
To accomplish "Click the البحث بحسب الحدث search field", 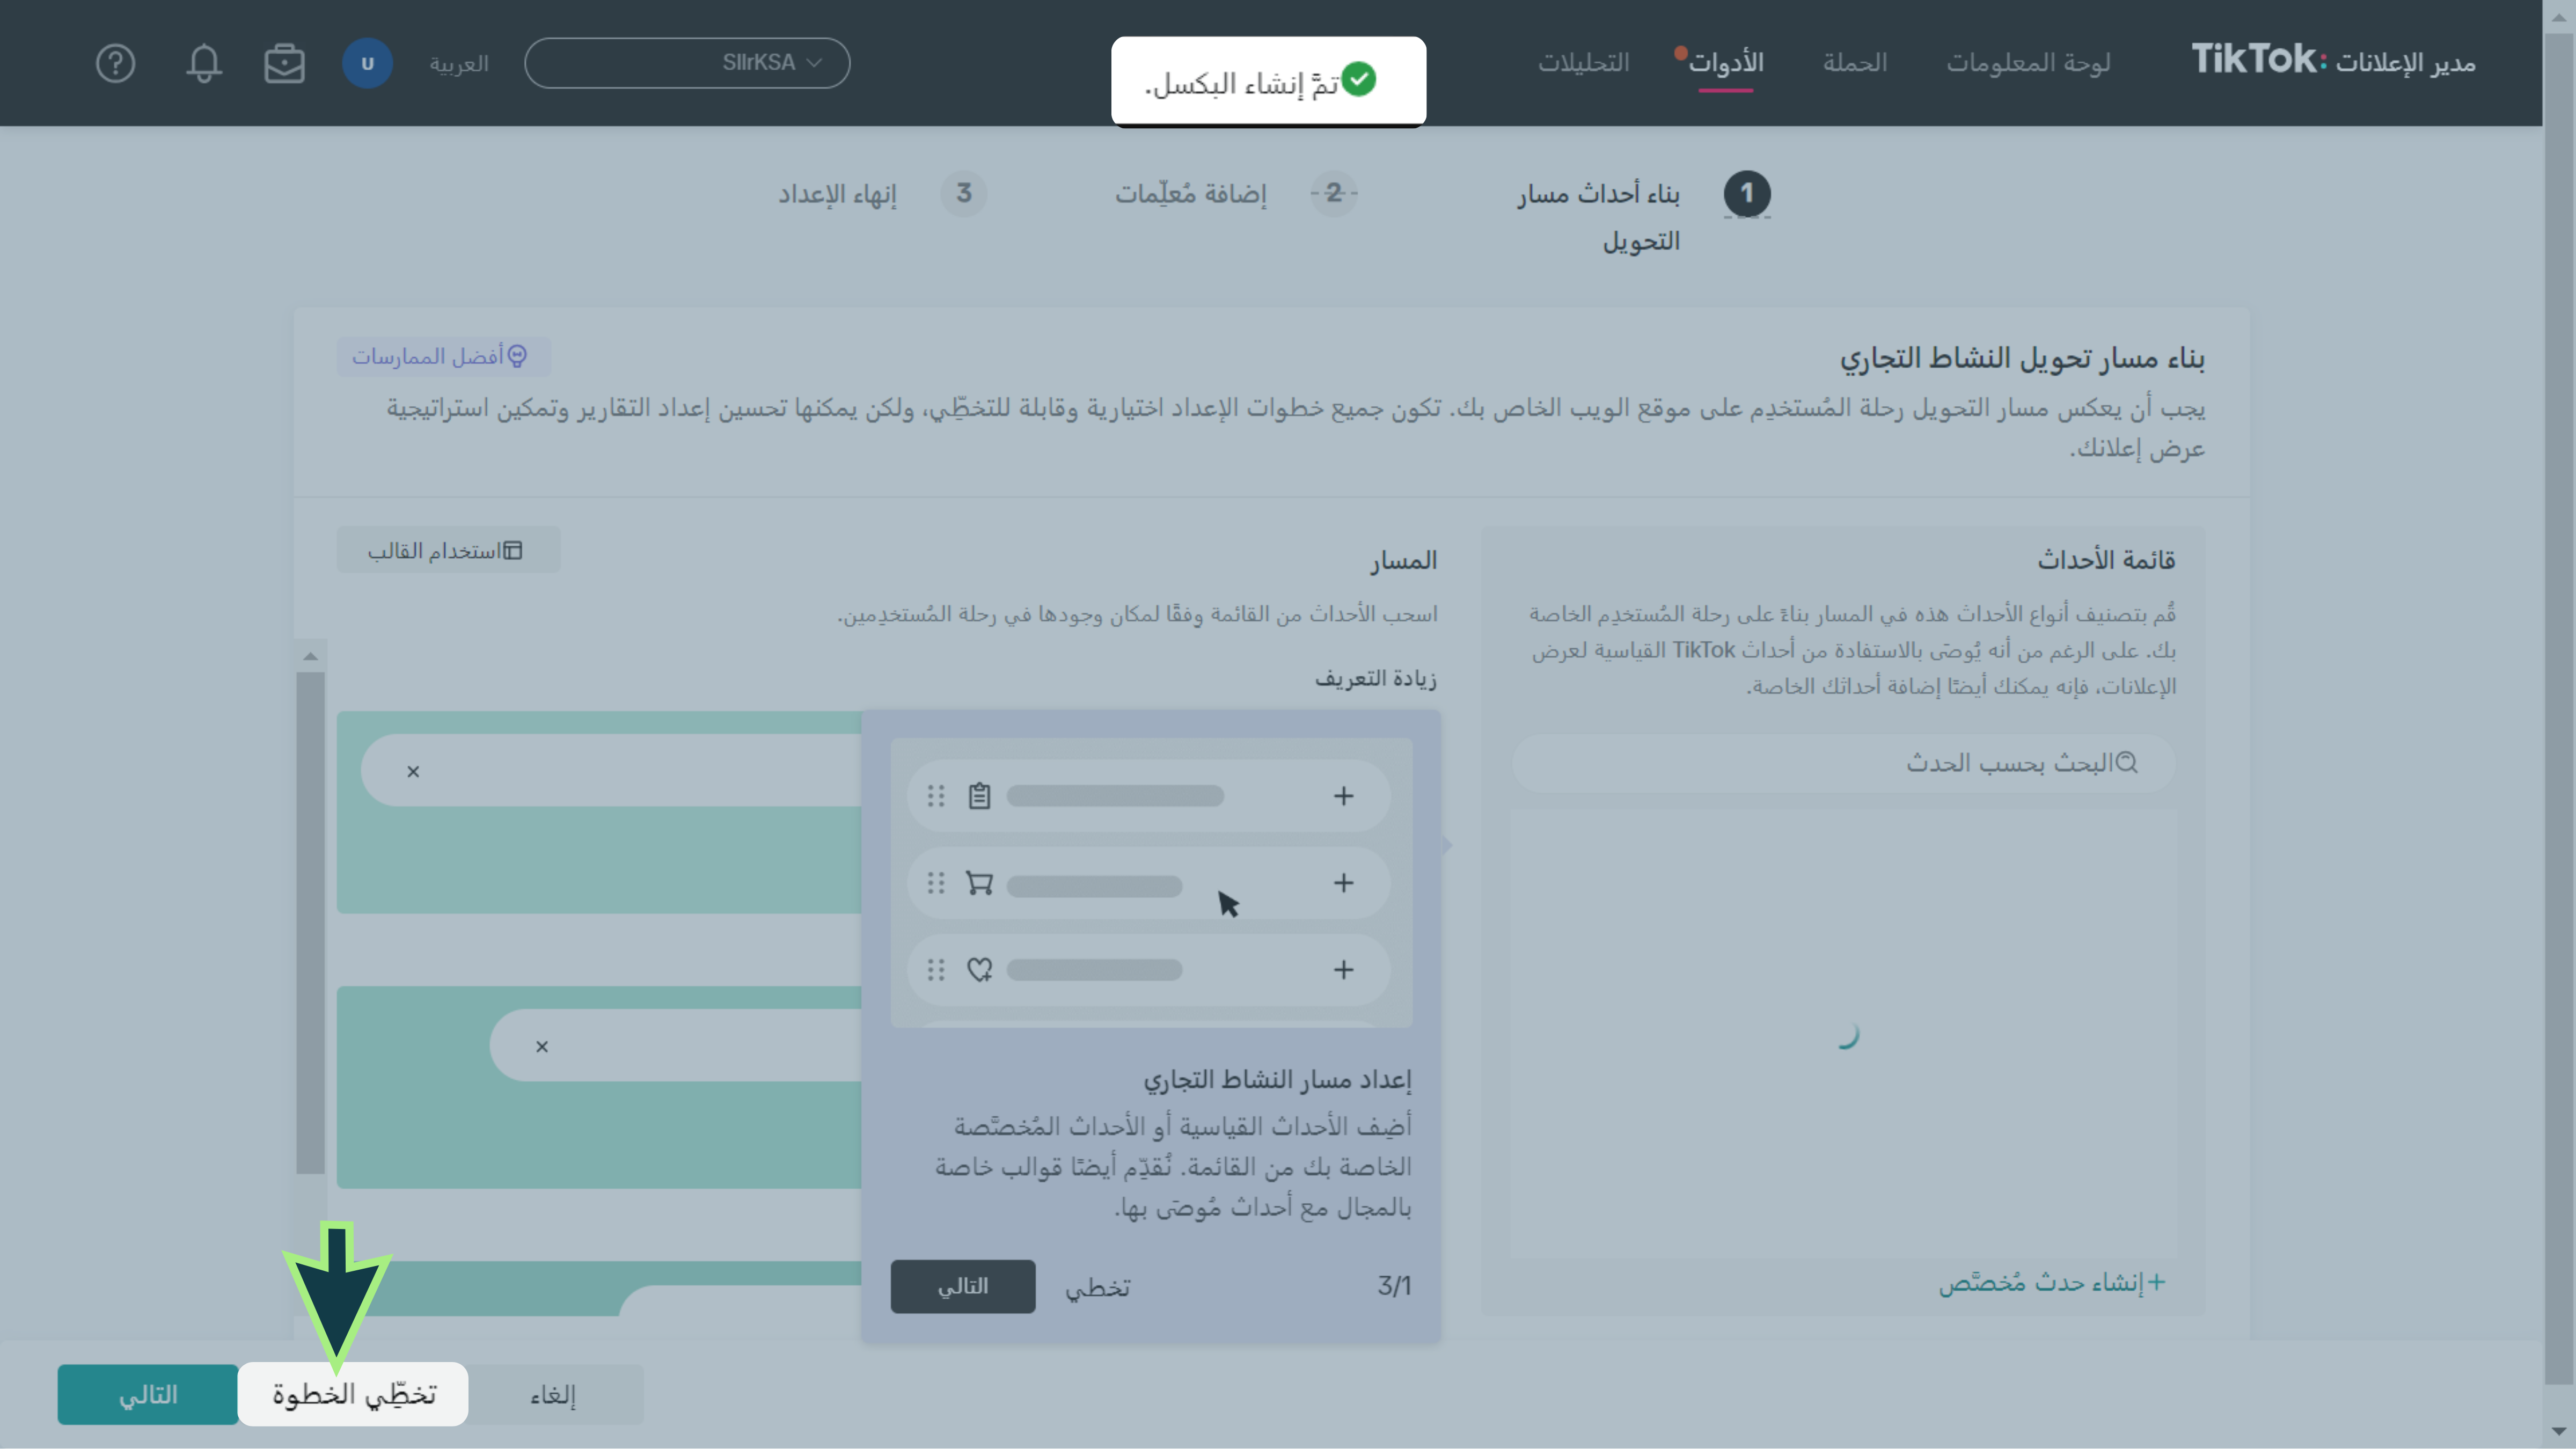I will [x=1843, y=763].
